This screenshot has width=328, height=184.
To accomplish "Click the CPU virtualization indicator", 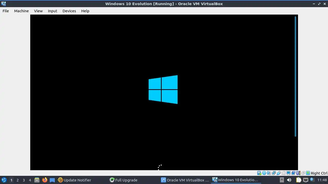I will [298, 173].
